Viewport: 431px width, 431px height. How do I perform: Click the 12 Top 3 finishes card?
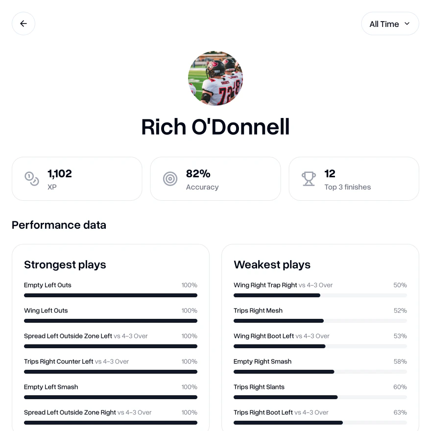pyautogui.click(x=354, y=179)
